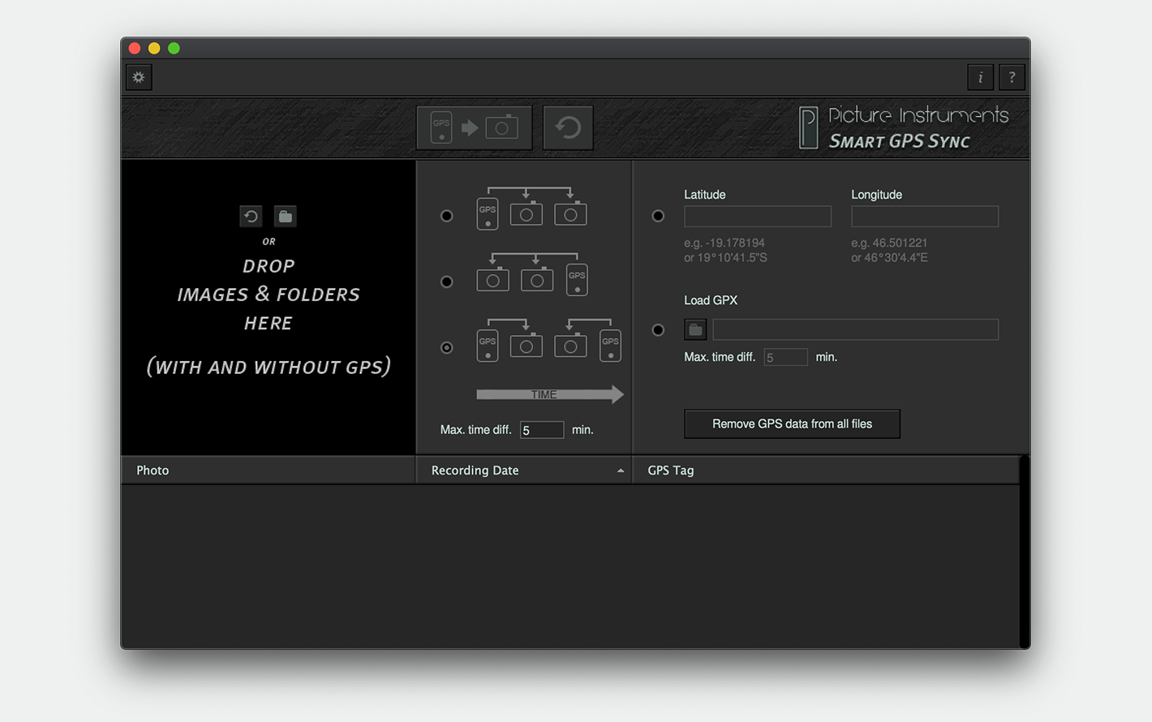
Task: Click the GPX file path field
Action: point(855,329)
